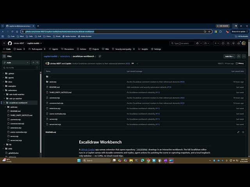Switch to the Pull requests tab
Screen dimensions: 250x187
(x=37, y=49)
